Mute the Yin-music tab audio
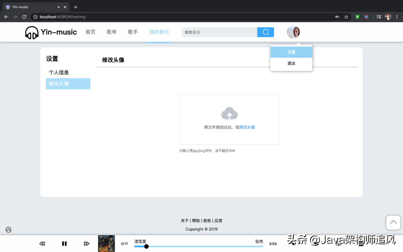 click(x=59, y=7)
